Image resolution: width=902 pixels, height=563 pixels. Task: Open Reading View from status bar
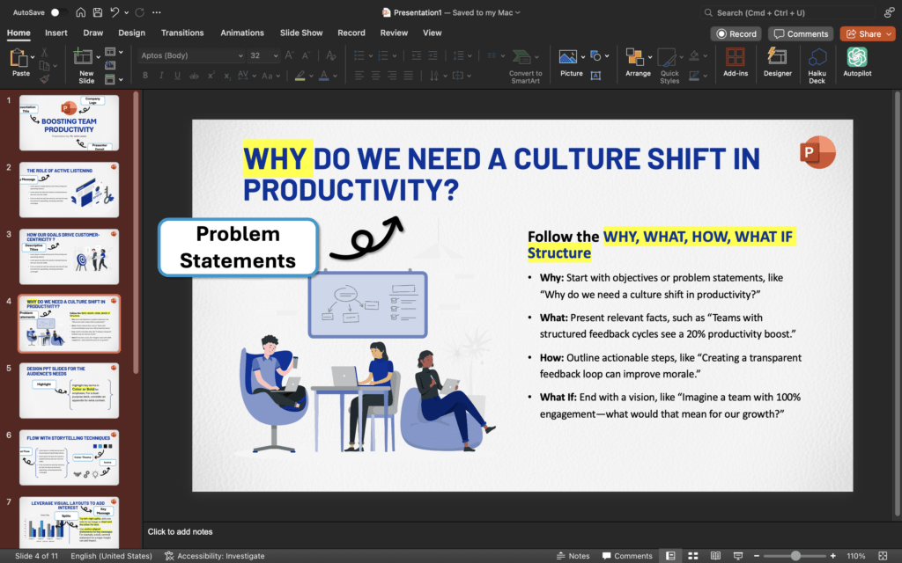tap(715, 556)
